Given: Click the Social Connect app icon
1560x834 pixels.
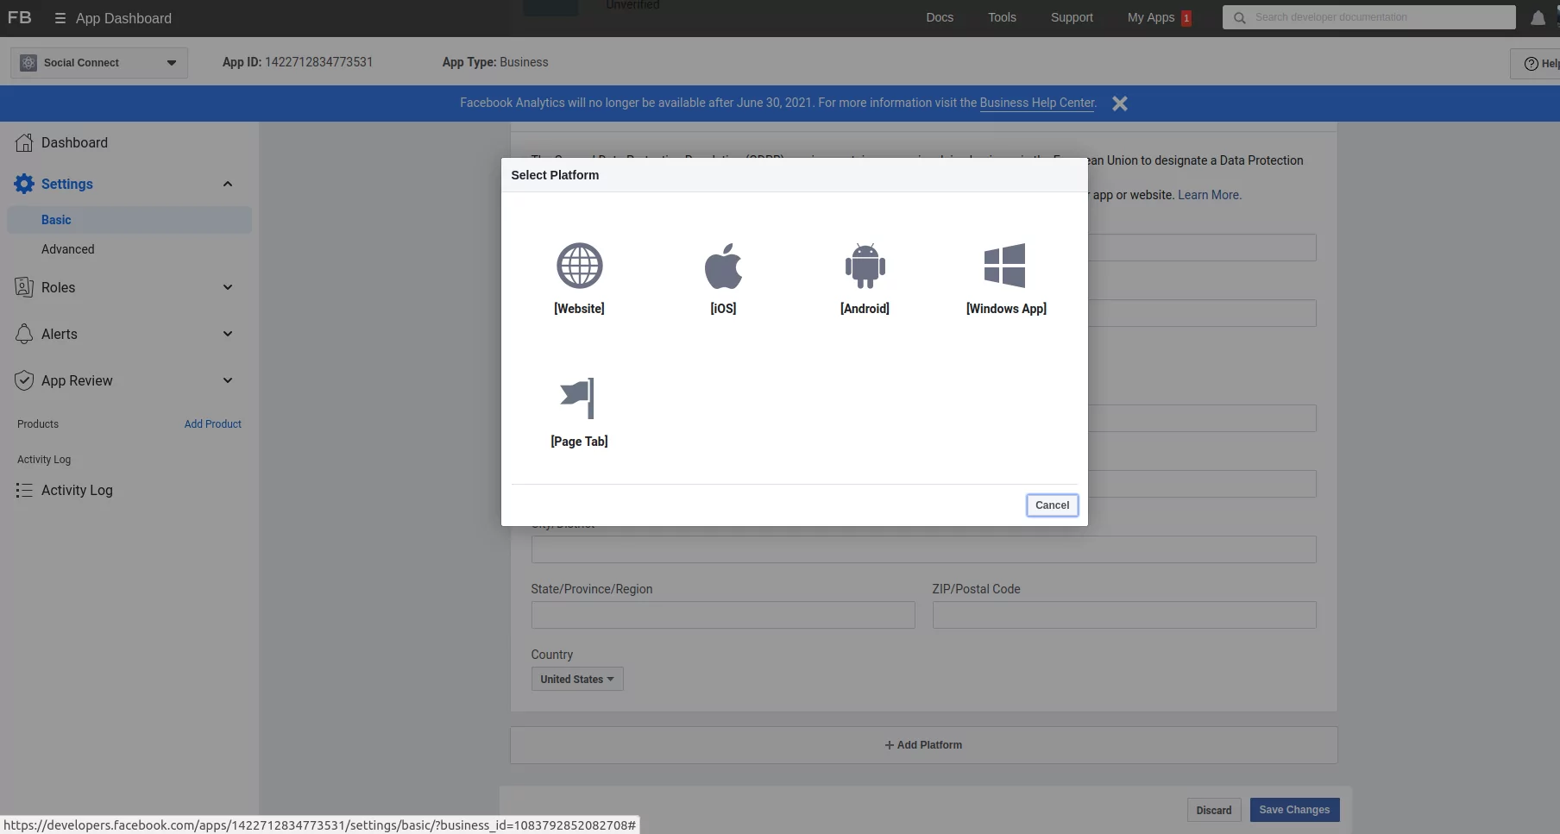Looking at the screenshot, I should coord(28,63).
